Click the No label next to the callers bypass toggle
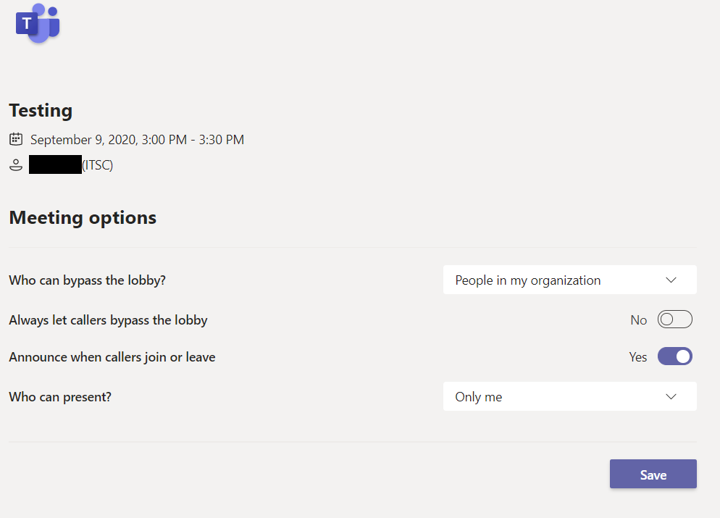720x518 pixels. click(638, 320)
